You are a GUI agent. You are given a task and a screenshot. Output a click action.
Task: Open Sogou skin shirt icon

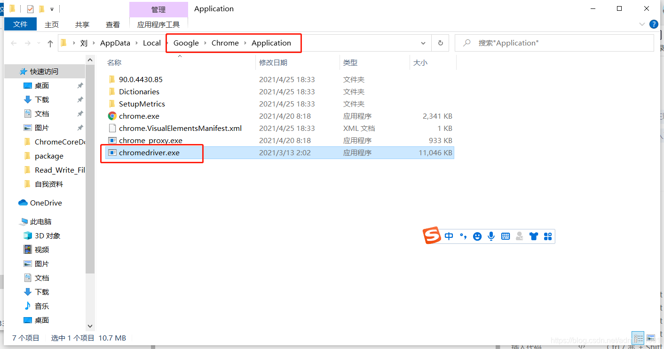click(533, 236)
